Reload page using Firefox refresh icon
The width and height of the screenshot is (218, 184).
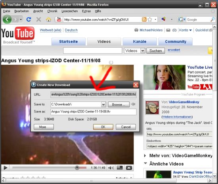(29, 19)
